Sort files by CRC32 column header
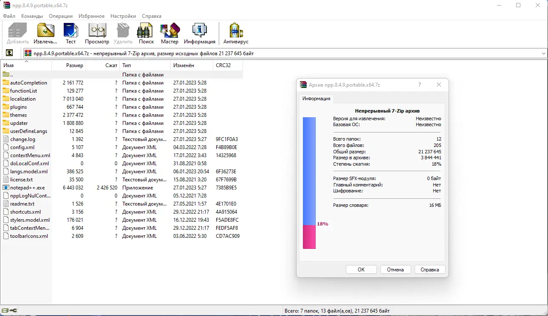548x316 pixels. tap(228, 66)
